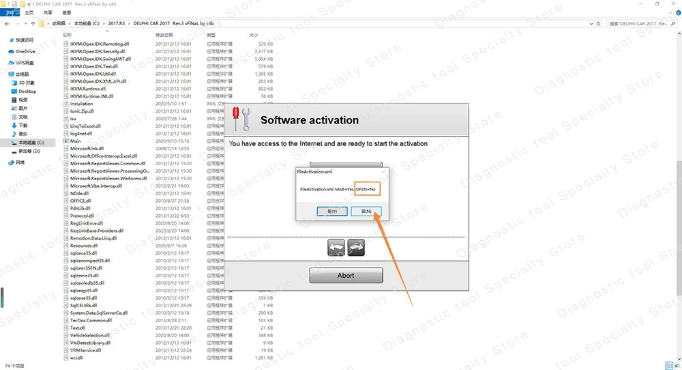
Task: Open quick access toolbar customize dropdown
Action: [29, 4]
